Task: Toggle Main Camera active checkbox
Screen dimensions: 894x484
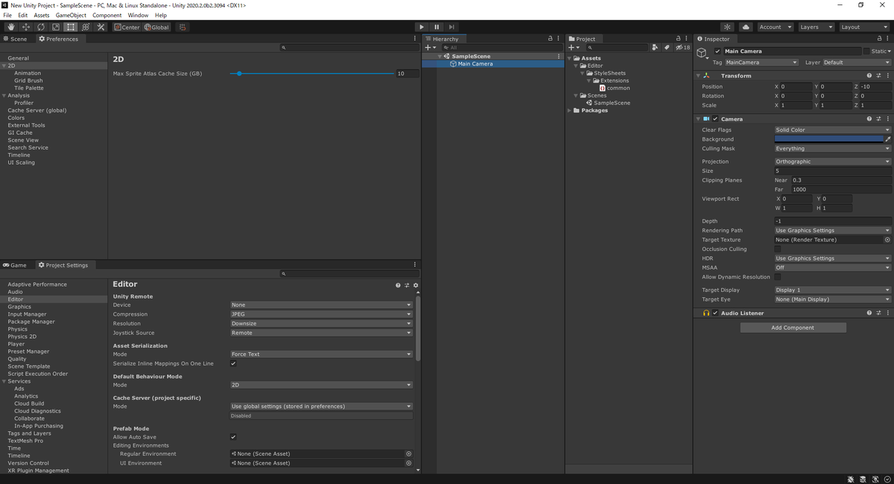Action: pyautogui.click(x=717, y=51)
